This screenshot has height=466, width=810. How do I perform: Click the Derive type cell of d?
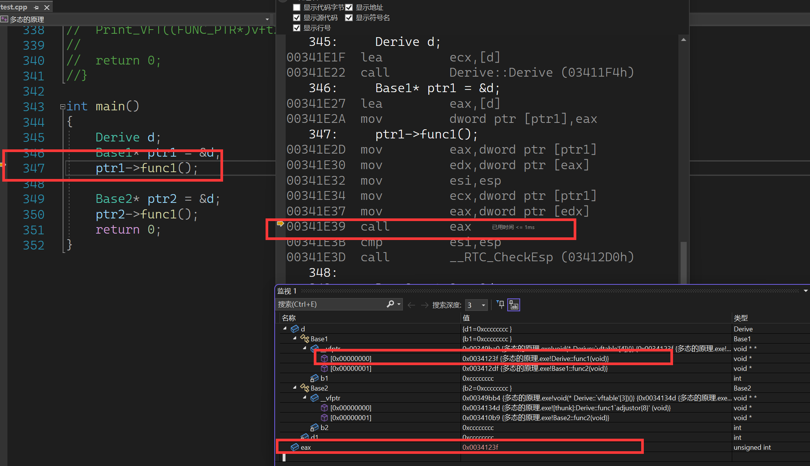click(x=743, y=329)
